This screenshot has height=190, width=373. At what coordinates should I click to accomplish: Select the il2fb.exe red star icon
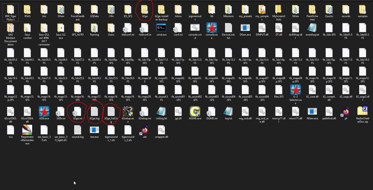(x=44, y=112)
